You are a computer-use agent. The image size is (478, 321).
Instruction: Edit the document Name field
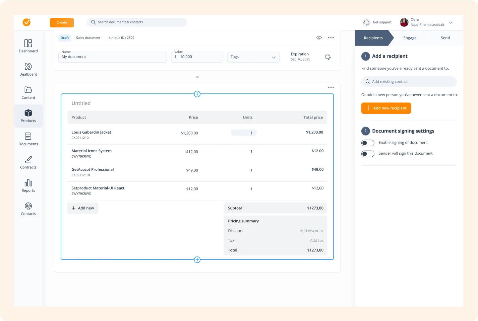tap(112, 57)
